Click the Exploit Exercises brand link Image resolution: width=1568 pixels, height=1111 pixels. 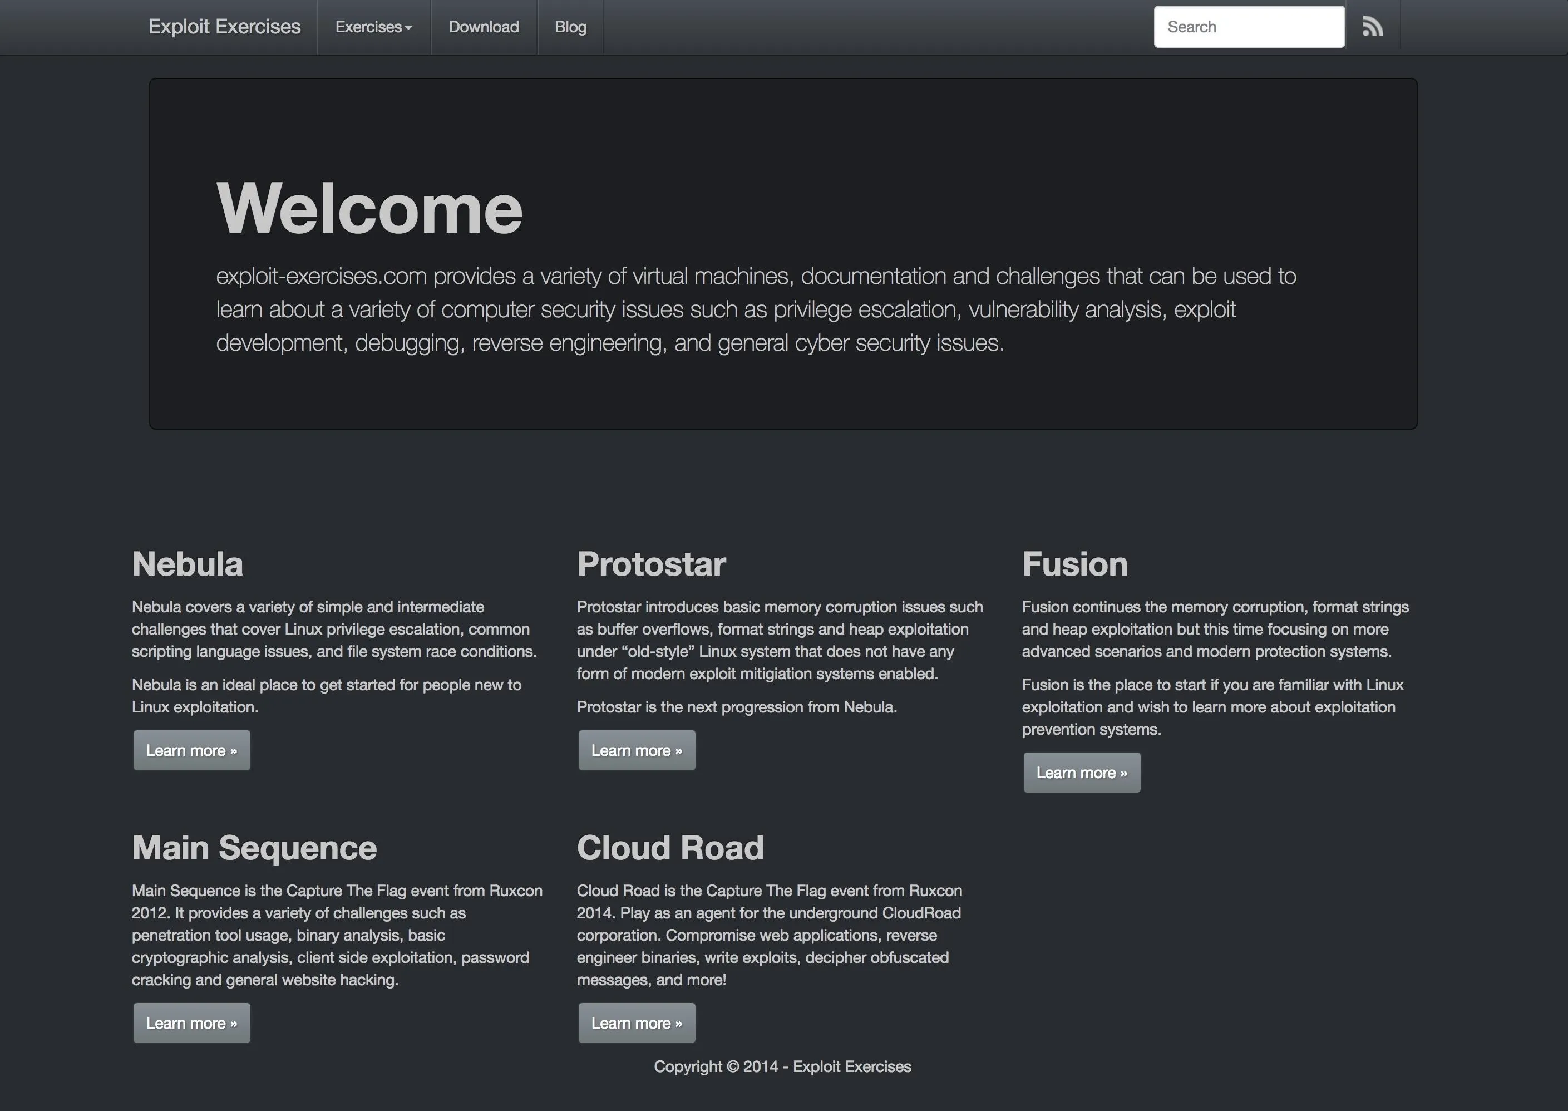224,27
